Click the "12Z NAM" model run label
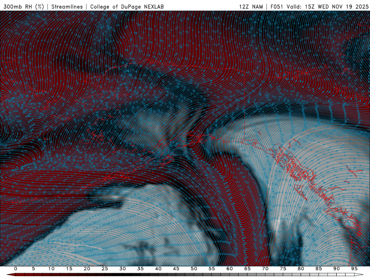Image resolution: width=370 pixels, height=277 pixels. pos(251,6)
